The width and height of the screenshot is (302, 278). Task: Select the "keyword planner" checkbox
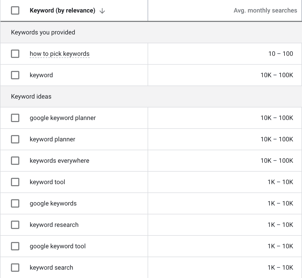15,139
